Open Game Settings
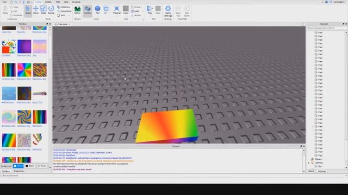This screenshot has height=195, width=348. click(x=168, y=11)
